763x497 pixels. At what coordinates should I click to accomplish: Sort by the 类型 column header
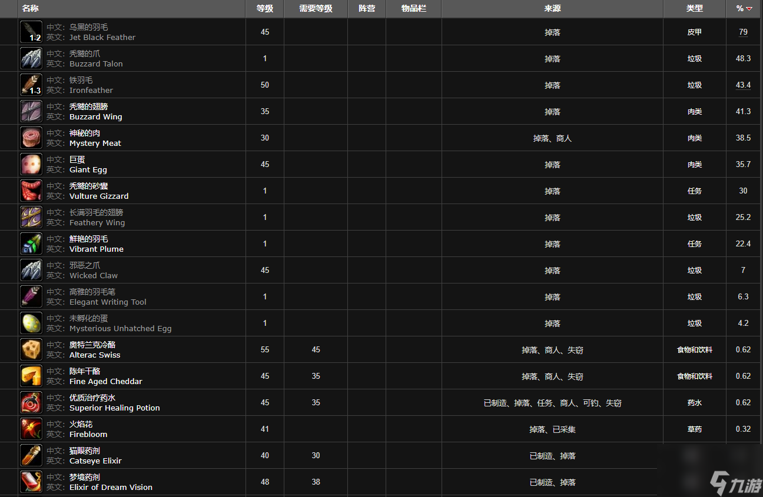695,9
